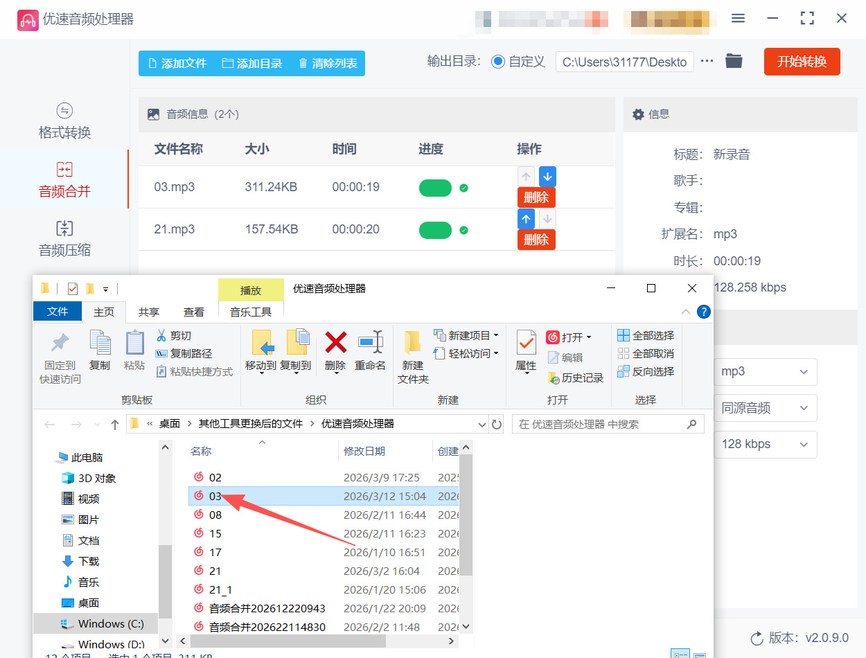Select the 自定义 output directory radio button
866x658 pixels.
pyautogui.click(x=498, y=61)
